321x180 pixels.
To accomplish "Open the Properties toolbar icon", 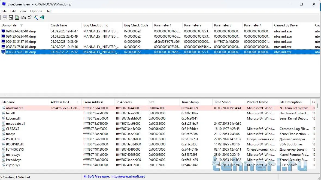I will (30, 17).
